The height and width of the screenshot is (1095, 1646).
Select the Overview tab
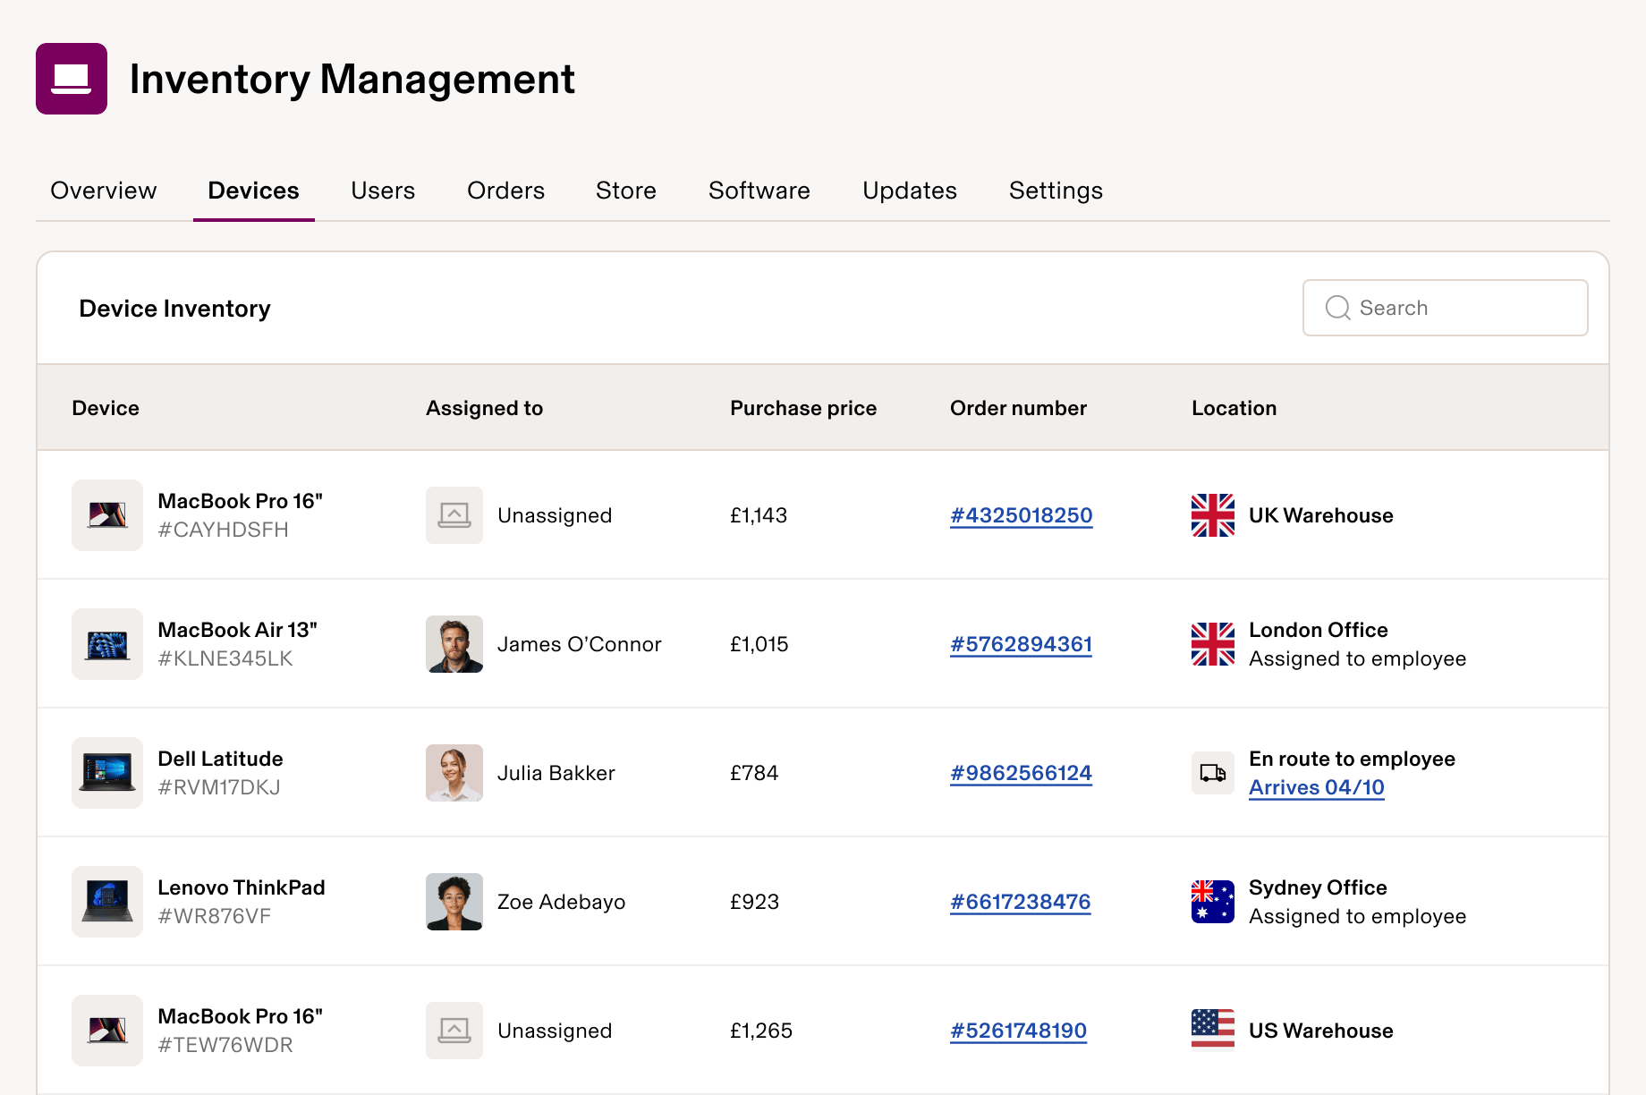click(103, 191)
